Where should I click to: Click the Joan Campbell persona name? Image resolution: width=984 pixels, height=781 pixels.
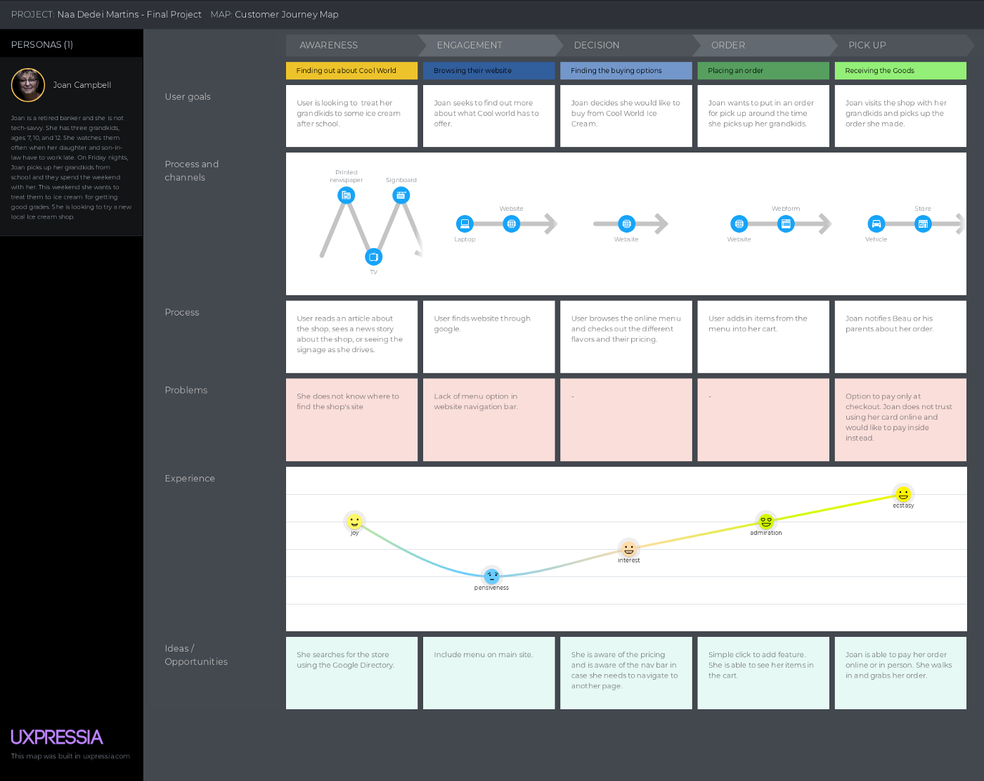(x=82, y=85)
